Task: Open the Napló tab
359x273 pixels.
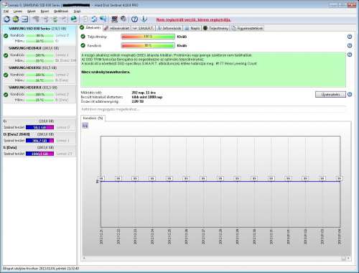Action: coord(192,28)
